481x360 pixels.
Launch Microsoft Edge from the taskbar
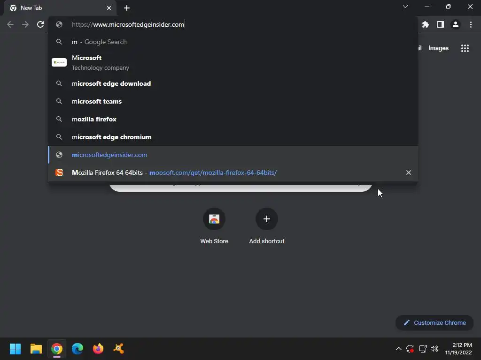click(x=78, y=349)
